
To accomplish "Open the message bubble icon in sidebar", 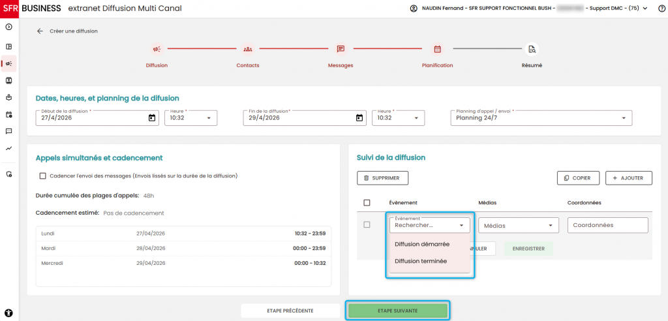I will coord(9,131).
